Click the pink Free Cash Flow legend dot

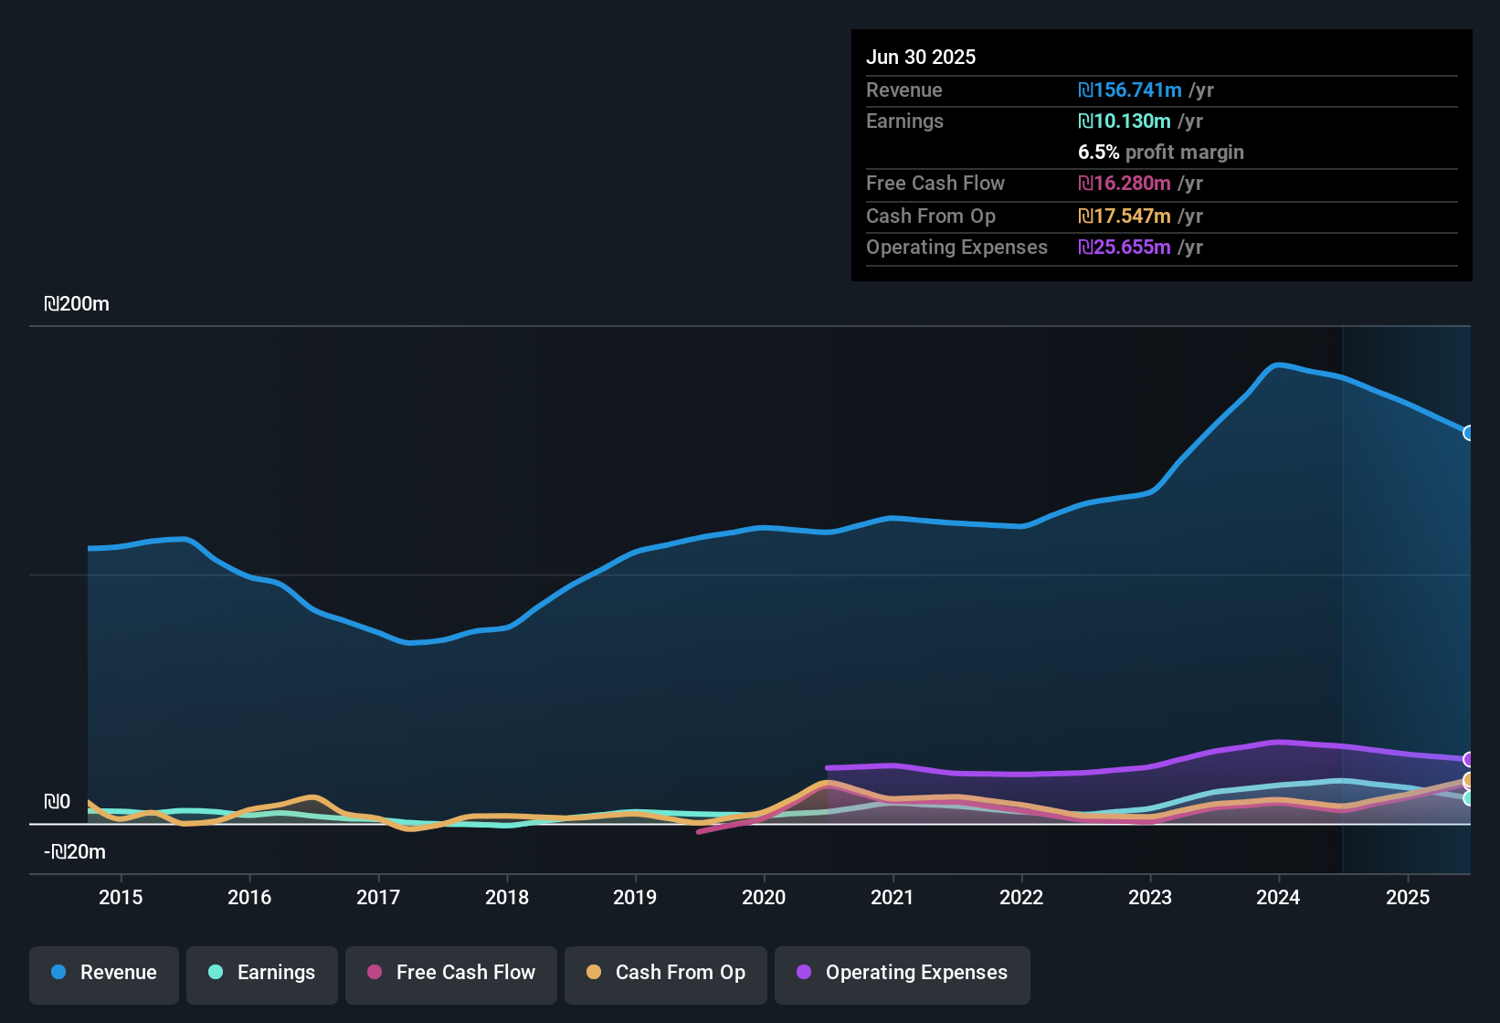374,973
